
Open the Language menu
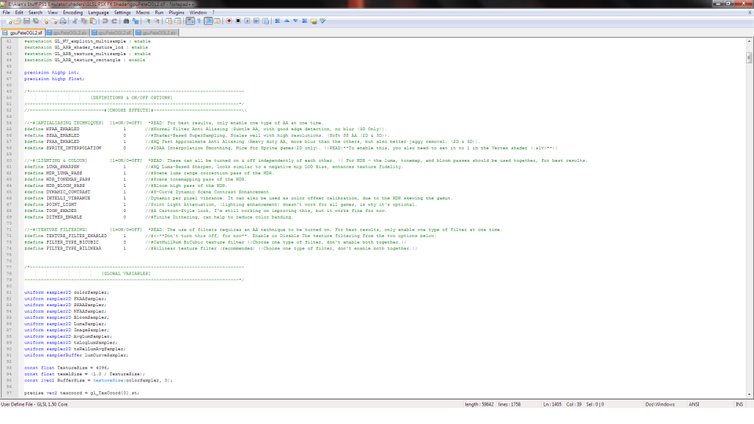(98, 13)
